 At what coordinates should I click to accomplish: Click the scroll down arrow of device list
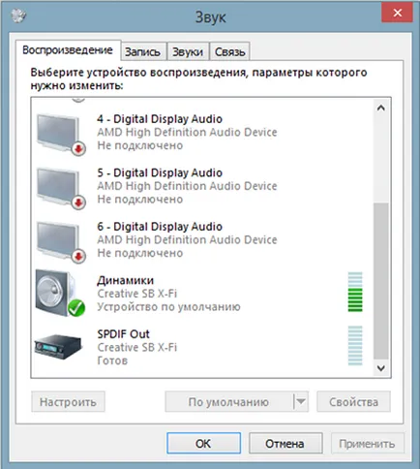click(x=381, y=368)
